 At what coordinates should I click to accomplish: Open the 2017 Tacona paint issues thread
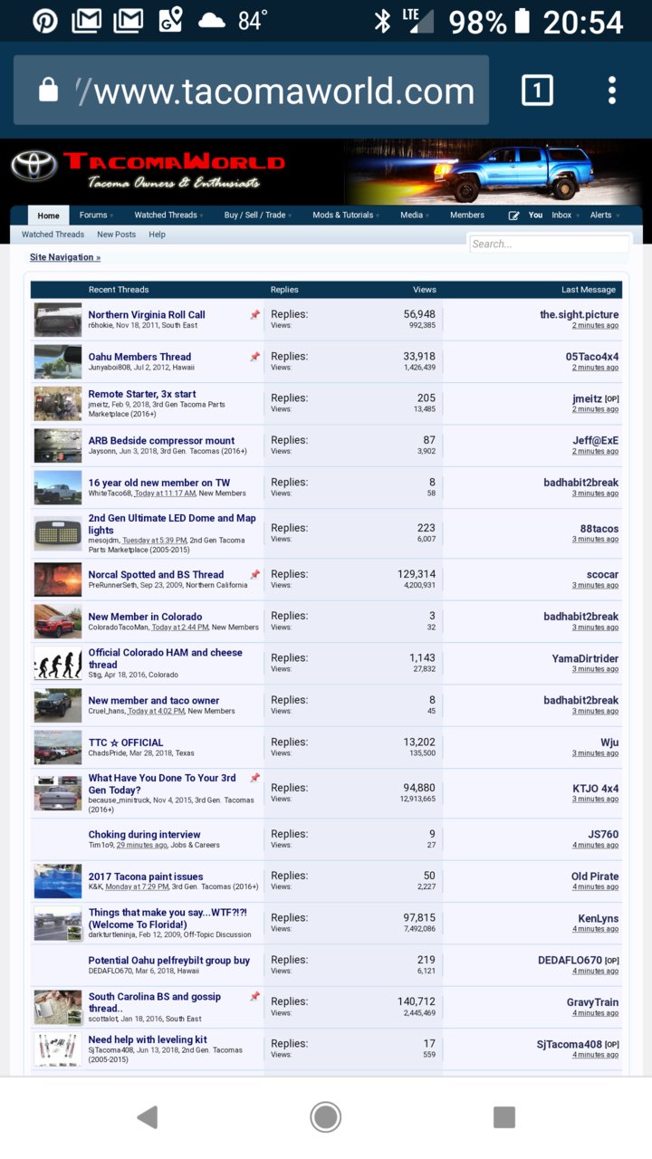pos(146,876)
